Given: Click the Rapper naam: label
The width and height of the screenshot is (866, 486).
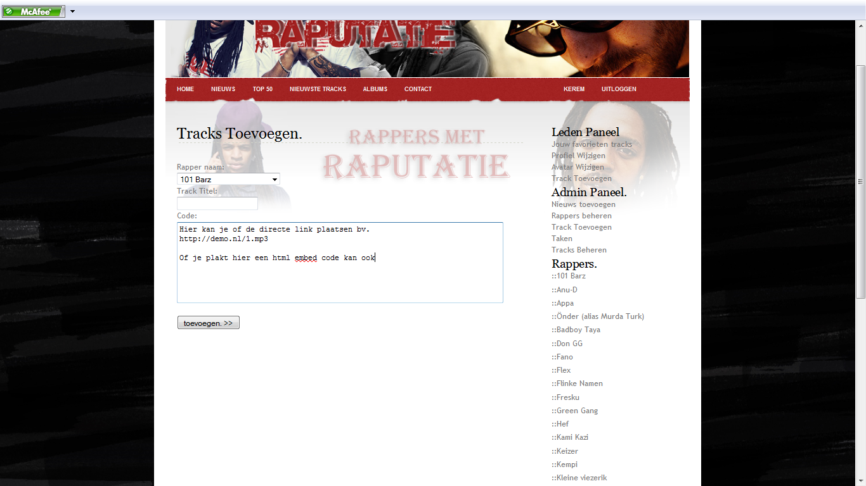Looking at the screenshot, I should (200, 167).
